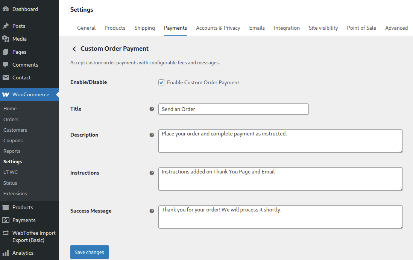This screenshot has height=260, width=413.
Task: Click the Products archive box icon
Action: [6, 208]
